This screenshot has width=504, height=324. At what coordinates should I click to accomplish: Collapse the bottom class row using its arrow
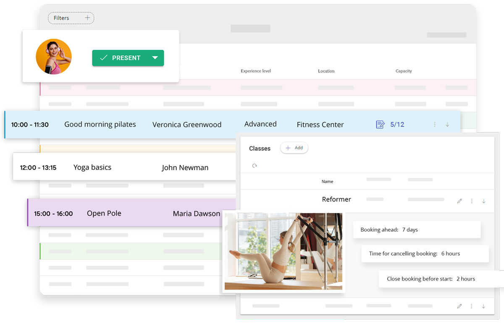click(x=484, y=306)
